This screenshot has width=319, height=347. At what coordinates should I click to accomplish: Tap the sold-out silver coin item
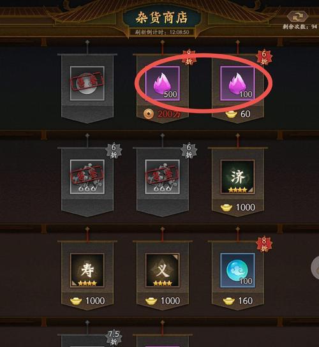[x=87, y=83]
